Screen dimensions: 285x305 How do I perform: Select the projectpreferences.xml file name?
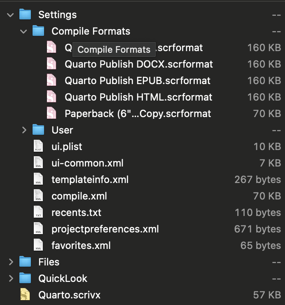click(x=105, y=229)
